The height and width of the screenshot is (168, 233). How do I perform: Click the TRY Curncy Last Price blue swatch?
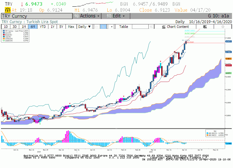4,31
